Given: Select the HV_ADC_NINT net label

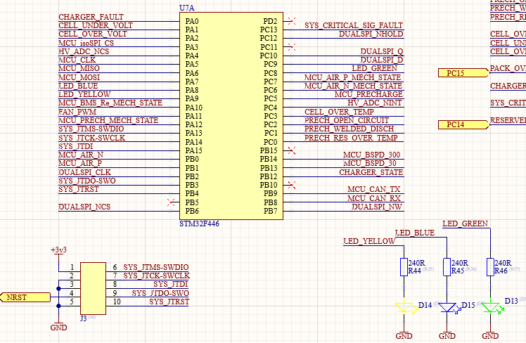Looking at the screenshot, I should pyautogui.click(x=375, y=103).
